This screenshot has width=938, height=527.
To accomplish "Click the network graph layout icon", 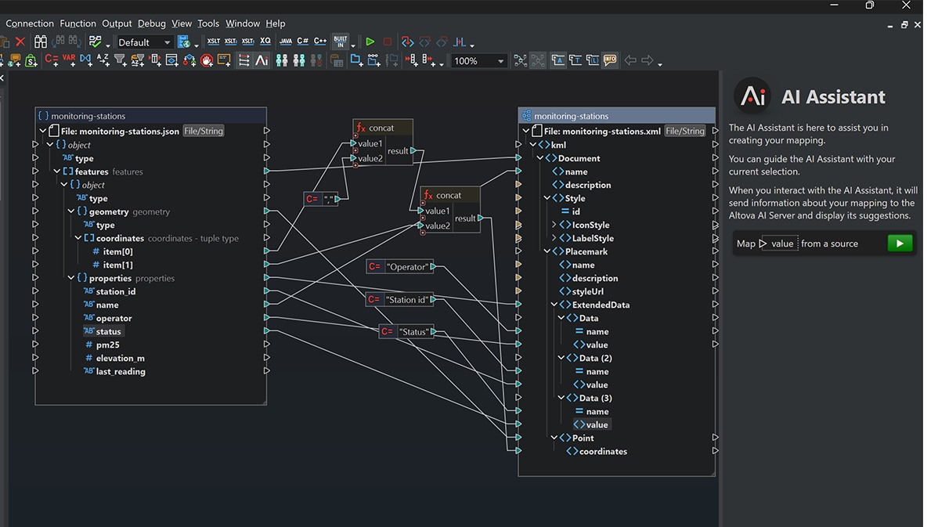I will [520, 60].
